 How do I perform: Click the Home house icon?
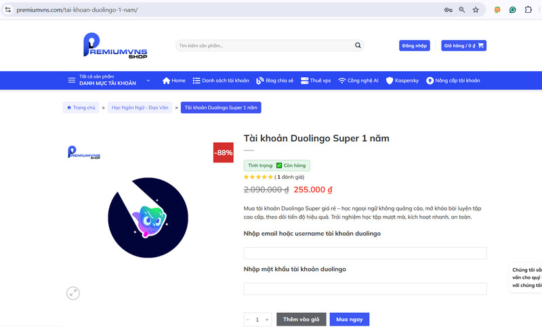(166, 81)
